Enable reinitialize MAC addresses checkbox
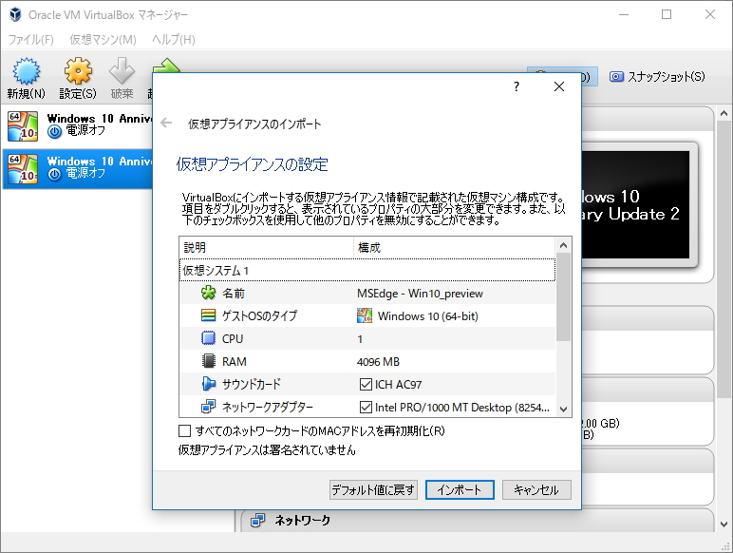The height and width of the screenshot is (553, 733). point(184,430)
